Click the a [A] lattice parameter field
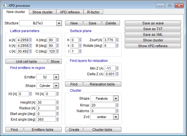 tap(23, 40)
